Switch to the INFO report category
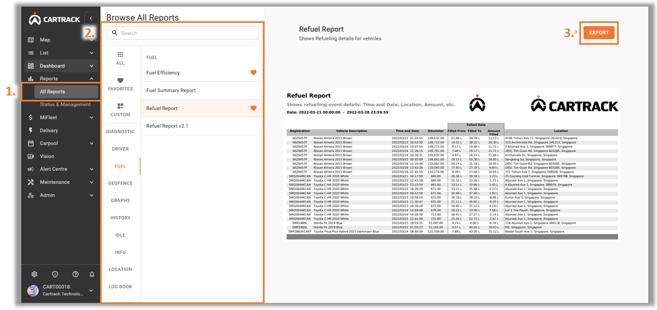This screenshot has width=657, height=310. [120, 252]
